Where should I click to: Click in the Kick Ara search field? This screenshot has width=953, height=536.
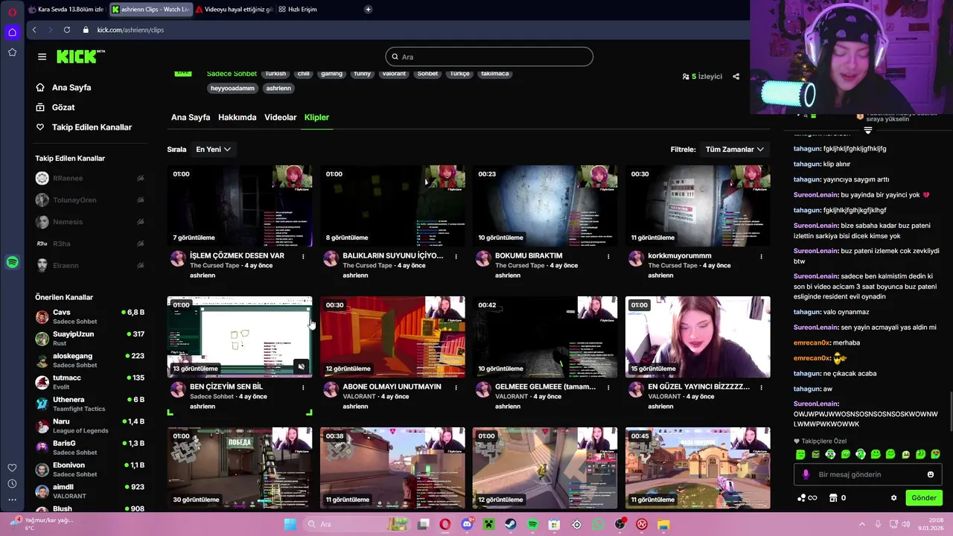coord(489,57)
